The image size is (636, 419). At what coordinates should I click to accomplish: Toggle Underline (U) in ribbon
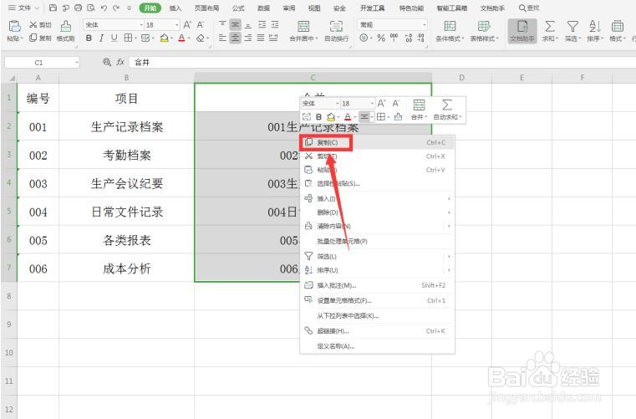[x=114, y=38]
